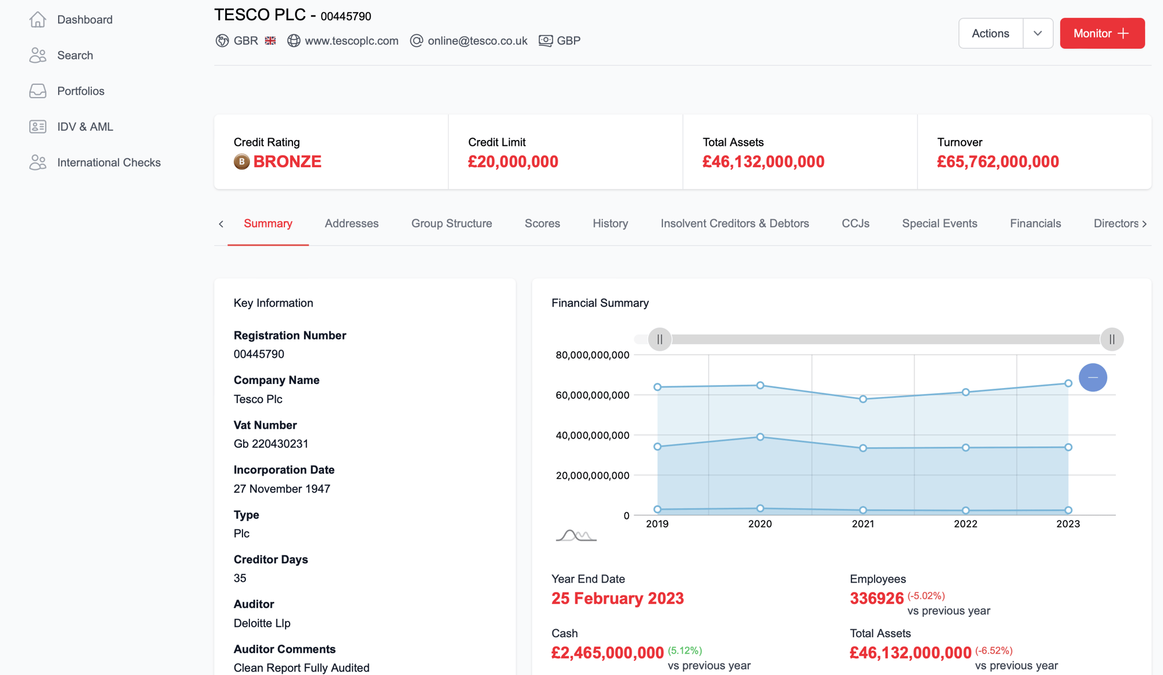
Task: Click the chart curve type icon
Action: pos(576,535)
